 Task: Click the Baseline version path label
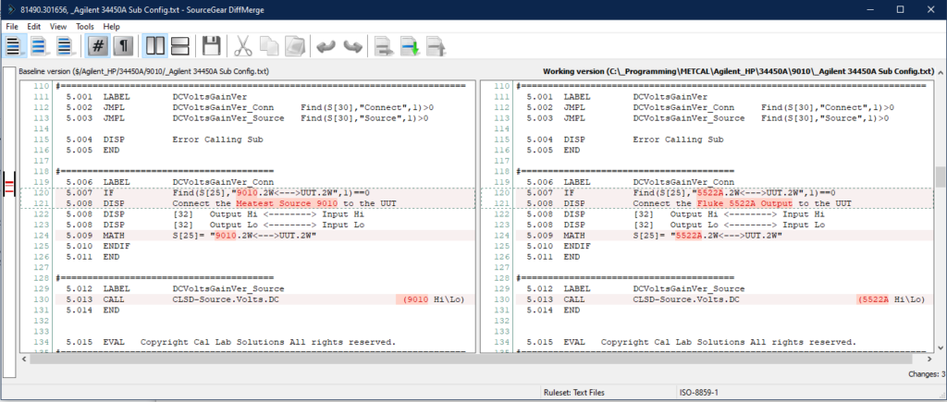tap(143, 71)
